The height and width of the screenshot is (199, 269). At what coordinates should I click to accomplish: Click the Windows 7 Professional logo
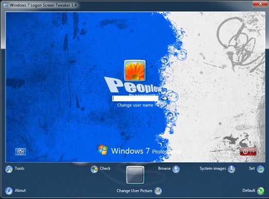tap(139, 150)
